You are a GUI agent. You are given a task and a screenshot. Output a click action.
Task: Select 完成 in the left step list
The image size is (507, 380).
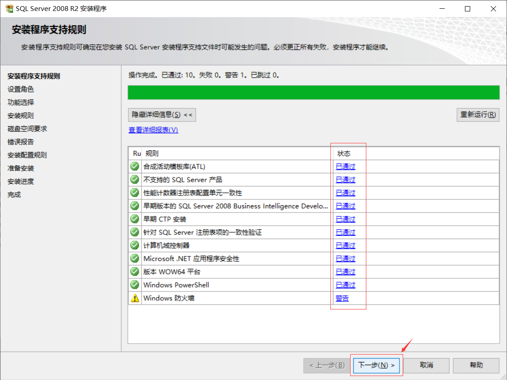(14, 195)
